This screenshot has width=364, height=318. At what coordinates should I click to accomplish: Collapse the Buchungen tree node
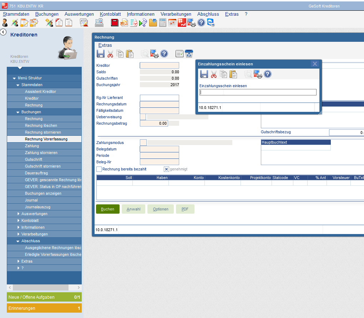pyautogui.click(x=18, y=112)
